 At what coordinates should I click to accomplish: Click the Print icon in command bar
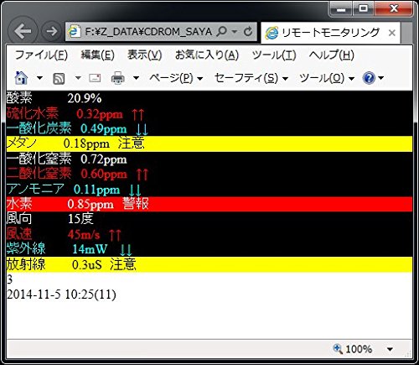(118, 78)
